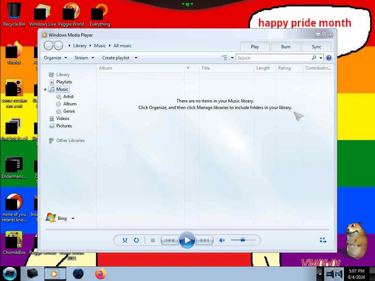Show hidden tray icons arrow
The width and height of the screenshot is (375, 281).
click(x=320, y=274)
